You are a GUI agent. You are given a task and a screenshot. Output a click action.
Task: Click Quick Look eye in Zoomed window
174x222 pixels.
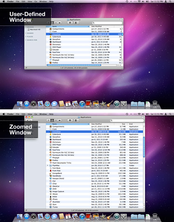click(70, 120)
